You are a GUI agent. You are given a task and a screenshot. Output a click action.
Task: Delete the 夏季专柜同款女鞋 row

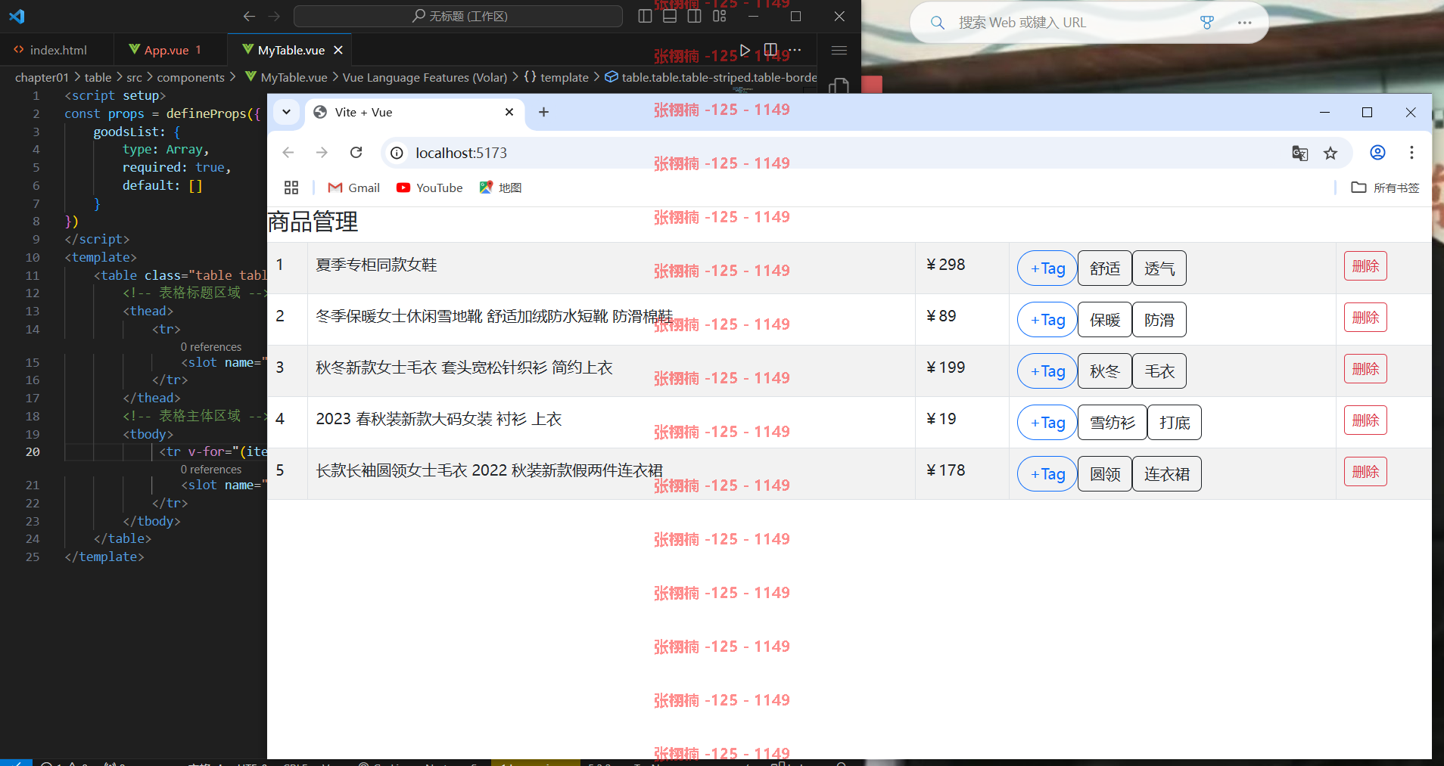1365,266
